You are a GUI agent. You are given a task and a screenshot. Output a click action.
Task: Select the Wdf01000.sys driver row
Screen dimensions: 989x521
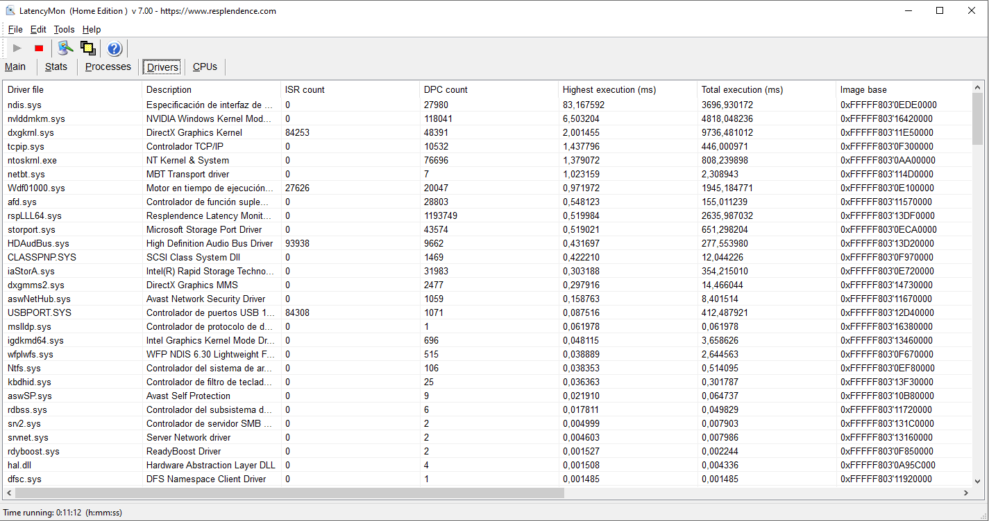487,188
